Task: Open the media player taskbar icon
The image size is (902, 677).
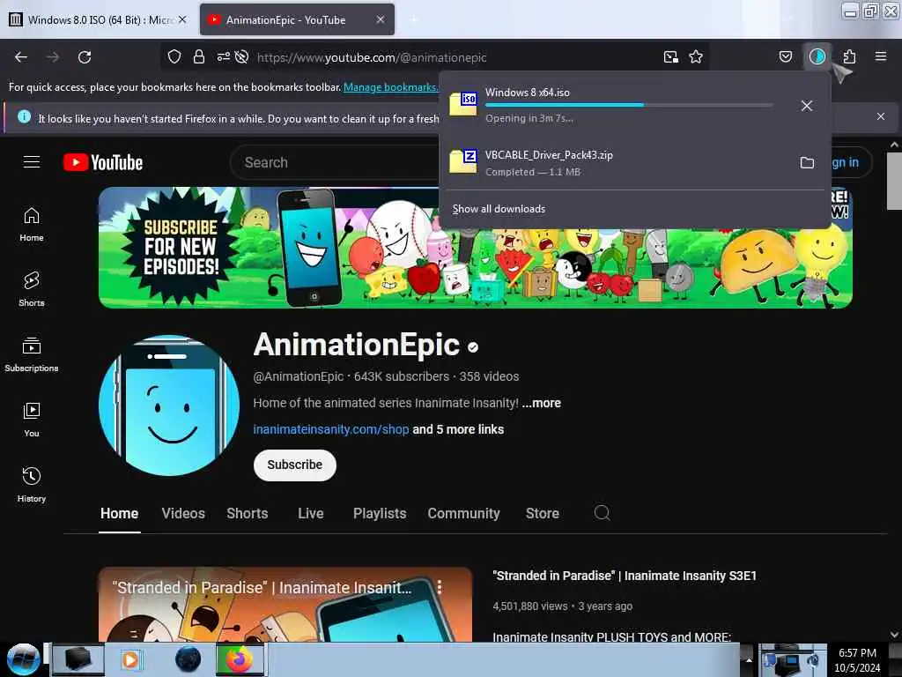Action: pos(130,659)
